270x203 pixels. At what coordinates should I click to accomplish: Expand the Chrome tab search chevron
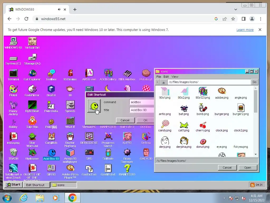point(236,10)
